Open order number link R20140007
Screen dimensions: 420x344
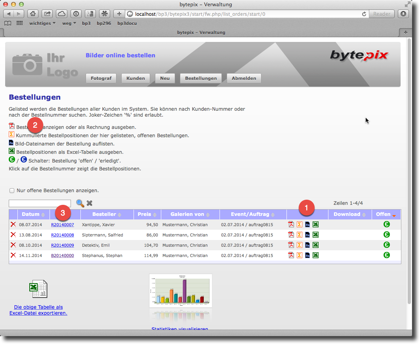point(63,225)
